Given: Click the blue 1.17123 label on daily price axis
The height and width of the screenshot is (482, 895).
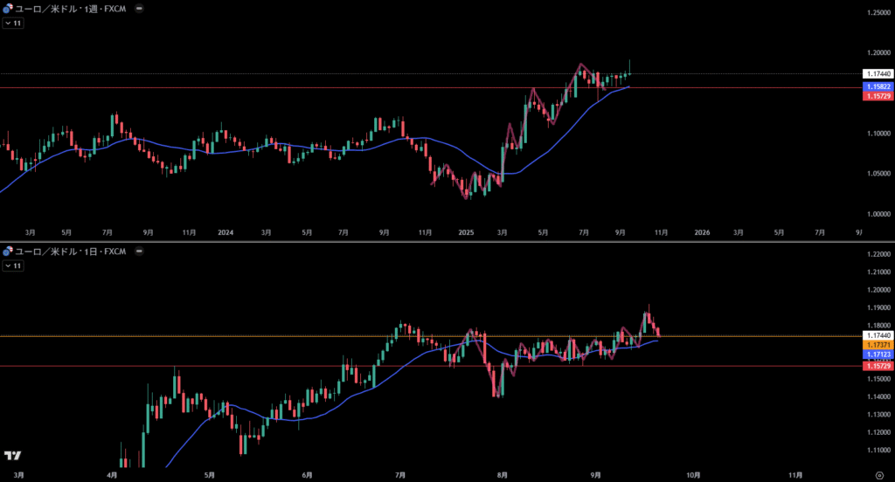Looking at the screenshot, I should (x=877, y=355).
